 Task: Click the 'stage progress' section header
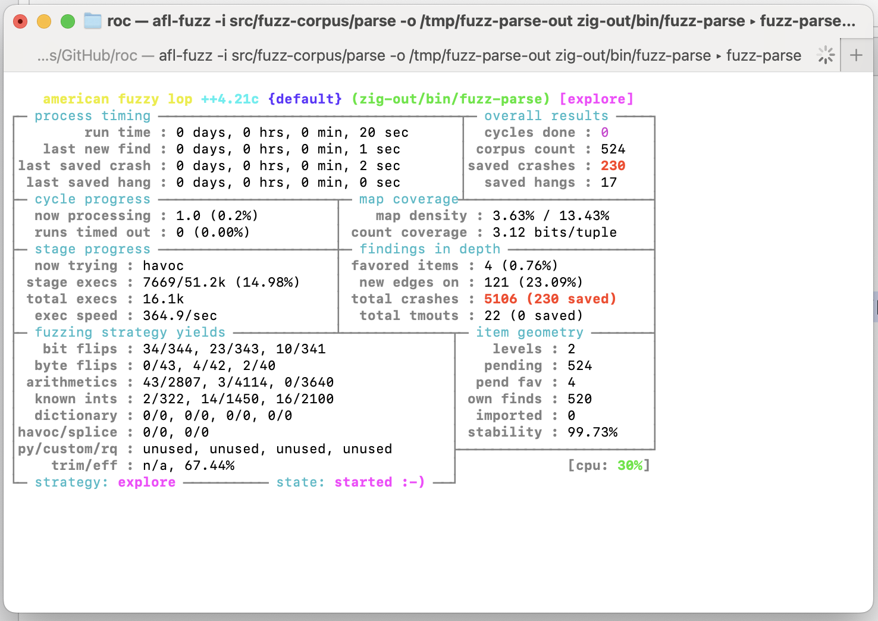(93, 249)
